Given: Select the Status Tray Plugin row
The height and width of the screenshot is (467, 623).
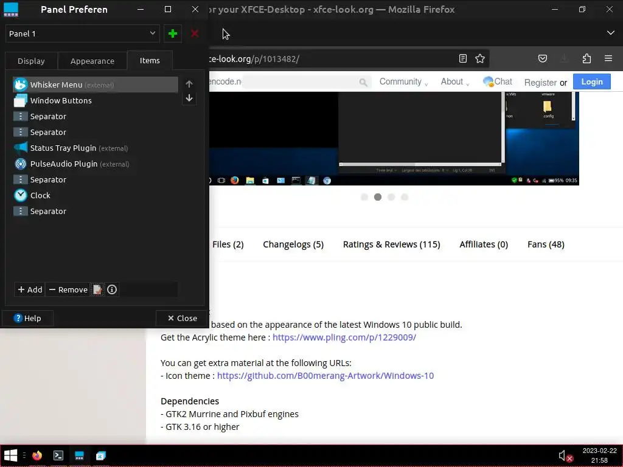Looking at the screenshot, I should click(96, 148).
